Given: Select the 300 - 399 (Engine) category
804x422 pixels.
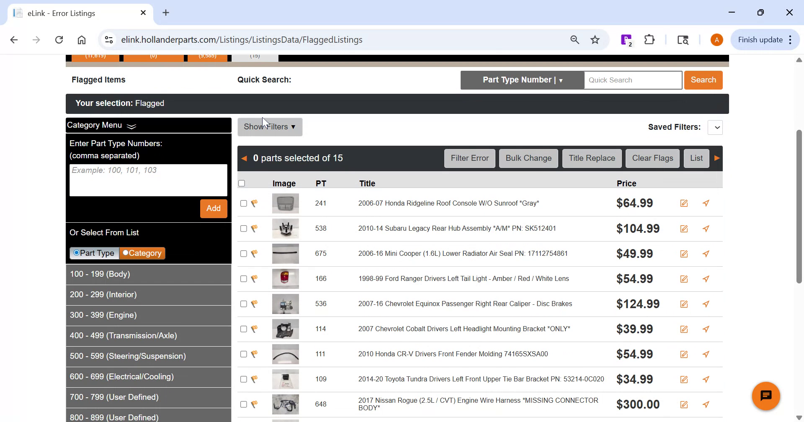Looking at the screenshot, I should (x=148, y=315).
